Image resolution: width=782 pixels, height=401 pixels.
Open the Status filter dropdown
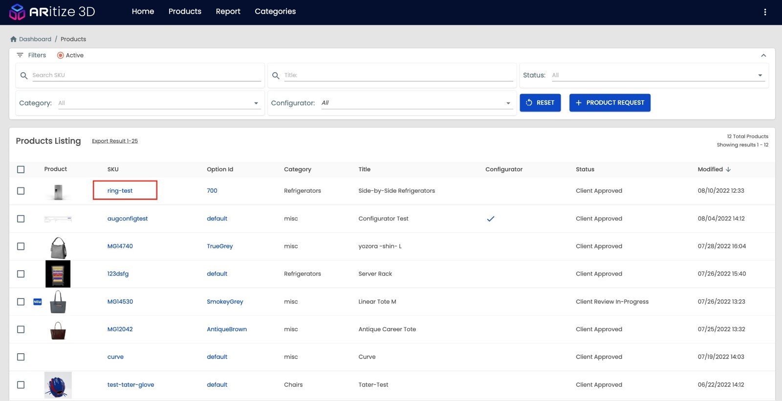click(x=658, y=75)
